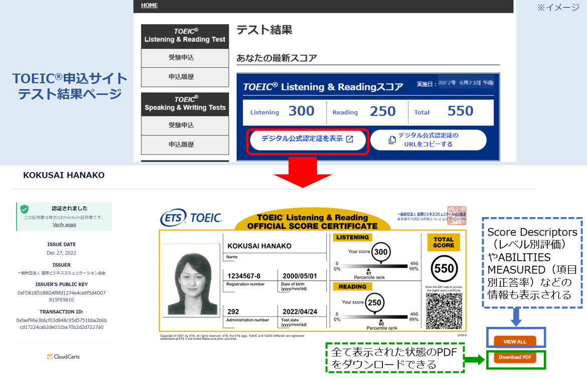Open デジタル公式認定証を表示
The height and width of the screenshot is (379, 587).
click(x=308, y=140)
